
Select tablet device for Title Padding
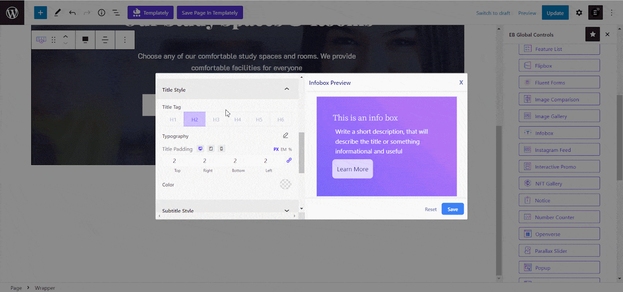pos(211,149)
